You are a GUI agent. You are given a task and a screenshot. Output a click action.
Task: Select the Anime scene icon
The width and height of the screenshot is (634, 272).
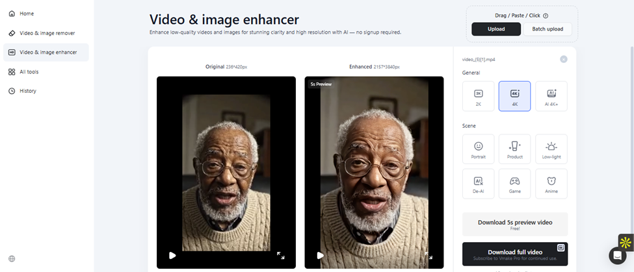coord(551,184)
